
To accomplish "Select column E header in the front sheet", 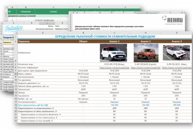I will click(x=177, y=33).
